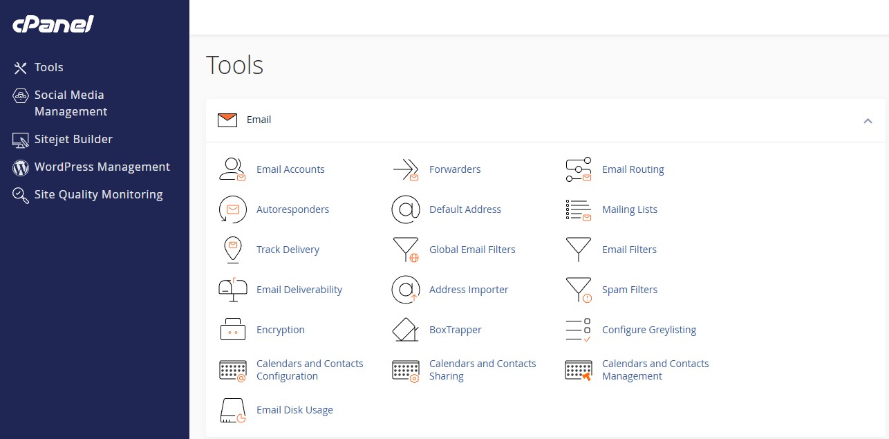Image resolution: width=889 pixels, height=439 pixels.
Task: Click the Mailing Lists icon
Action: (579, 209)
